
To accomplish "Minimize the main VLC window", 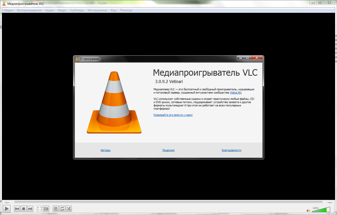I will pos(313,3).
